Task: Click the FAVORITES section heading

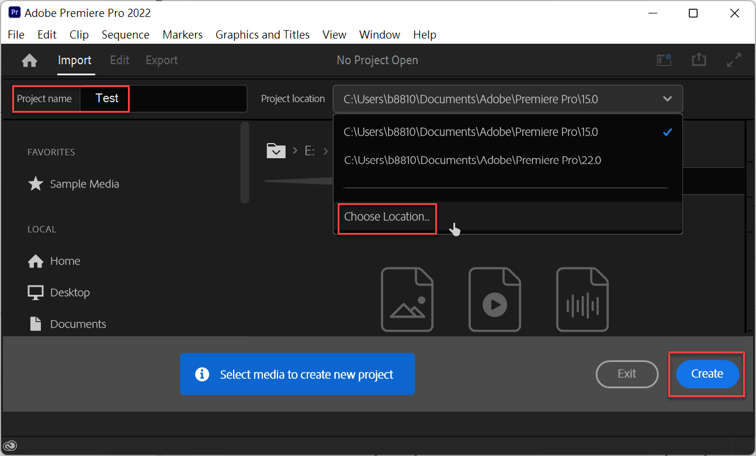Action: (51, 152)
